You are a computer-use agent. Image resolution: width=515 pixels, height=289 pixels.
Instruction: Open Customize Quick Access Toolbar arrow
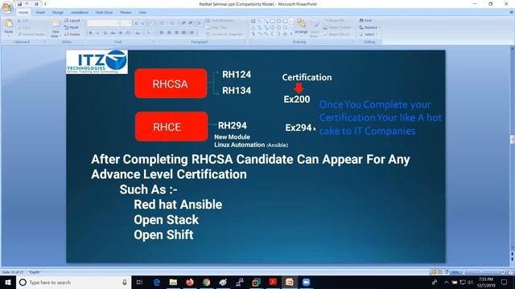(45, 4)
